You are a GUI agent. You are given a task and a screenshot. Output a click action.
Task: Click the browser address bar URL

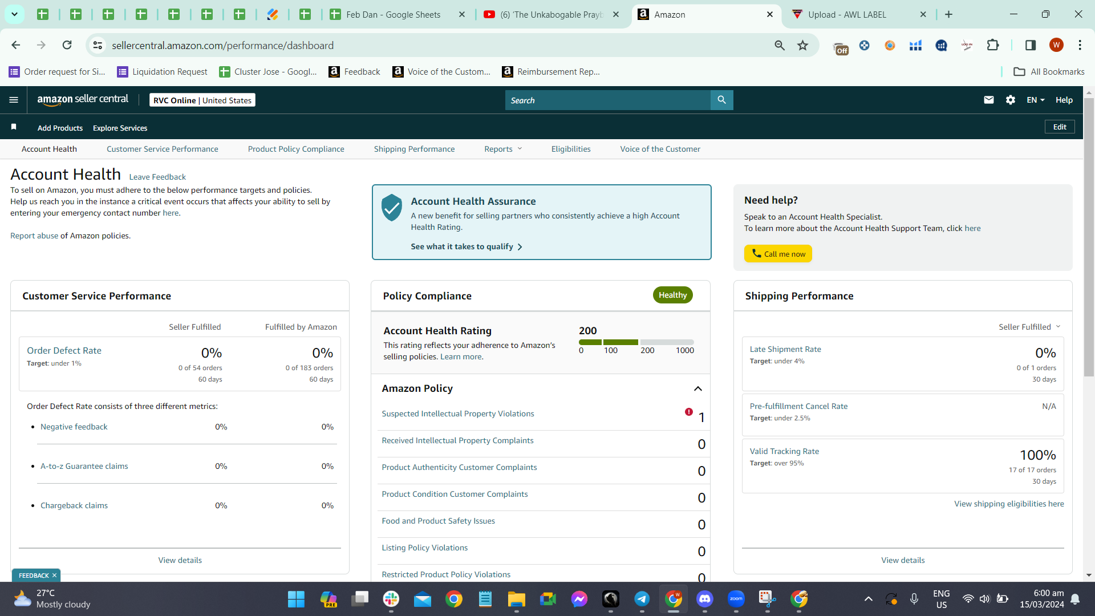(x=222, y=45)
